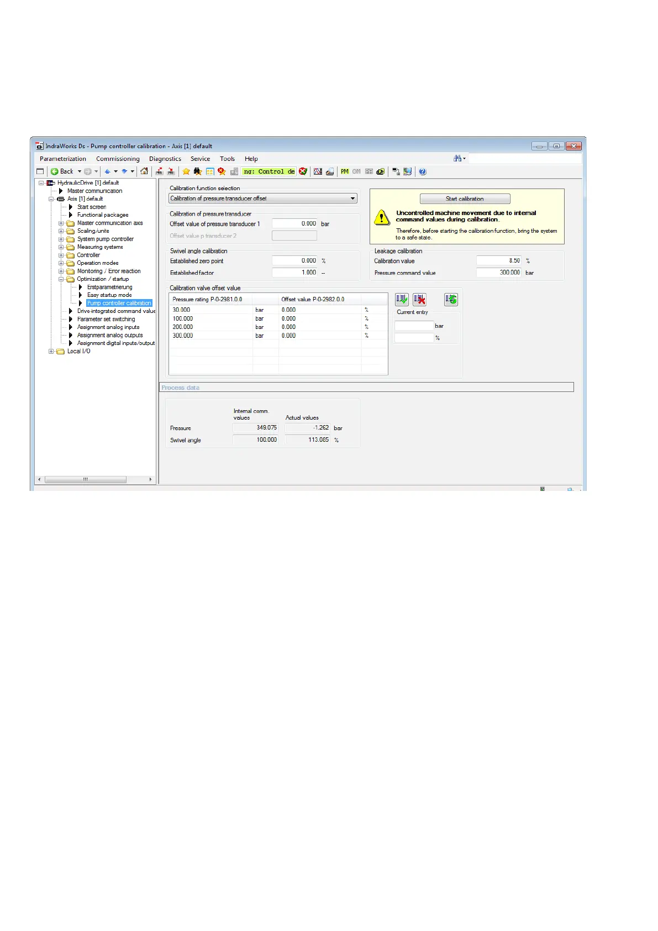Click the binoculars search icon in the toolbar

click(198, 171)
